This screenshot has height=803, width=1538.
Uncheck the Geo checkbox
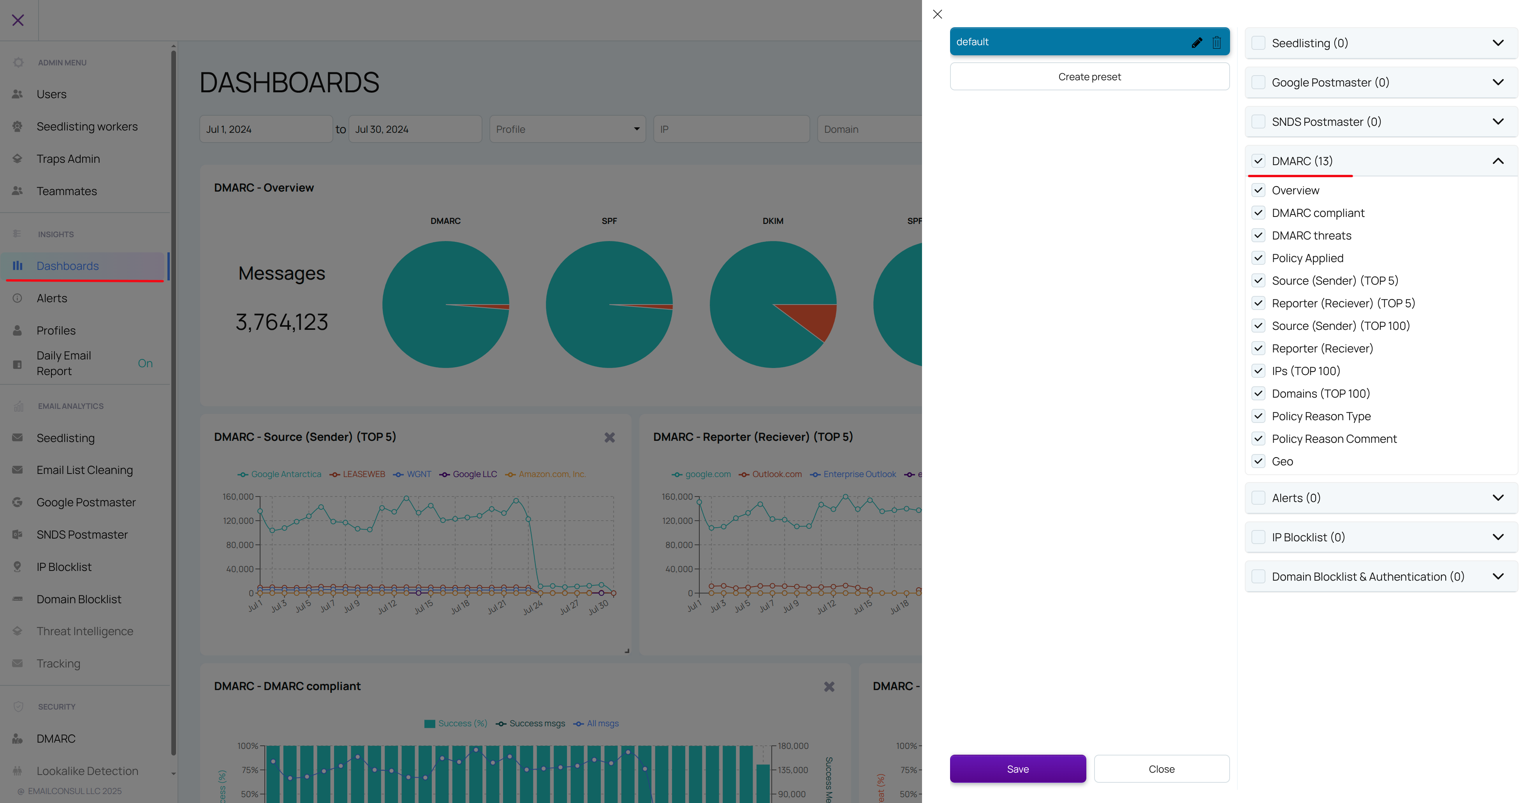point(1258,461)
